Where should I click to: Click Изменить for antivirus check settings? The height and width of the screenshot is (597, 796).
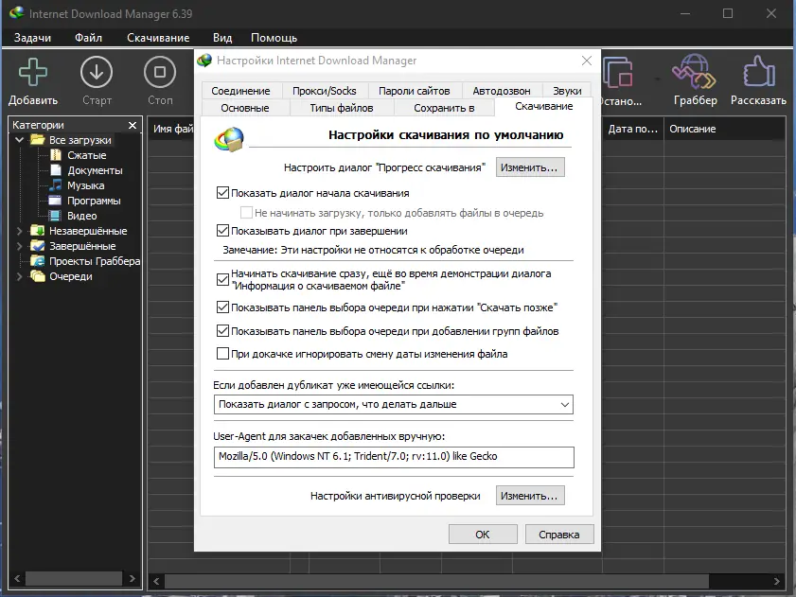click(x=530, y=496)
